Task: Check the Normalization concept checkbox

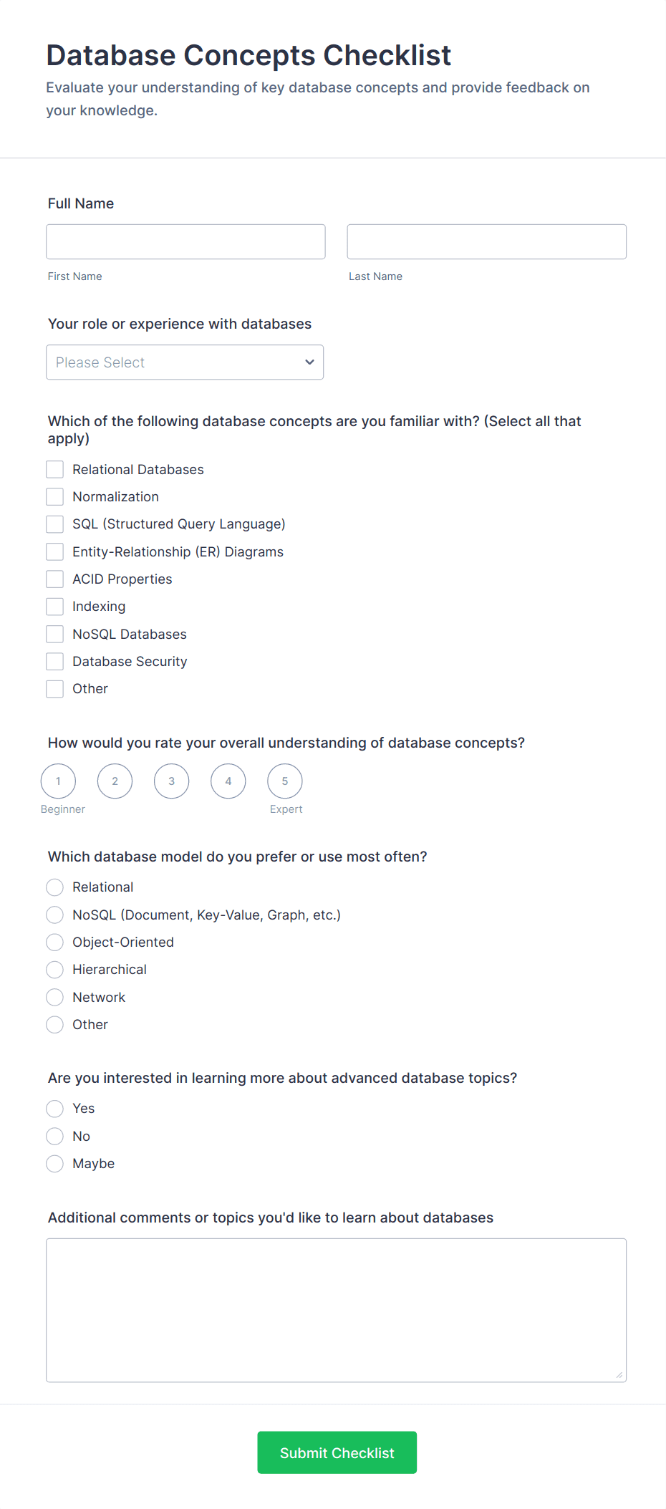Action: [x=54, y=496]
